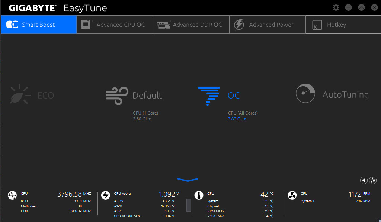The image size is (381, 222).
Task: Click the 796 RPM value
Action: tap(363, 201)
